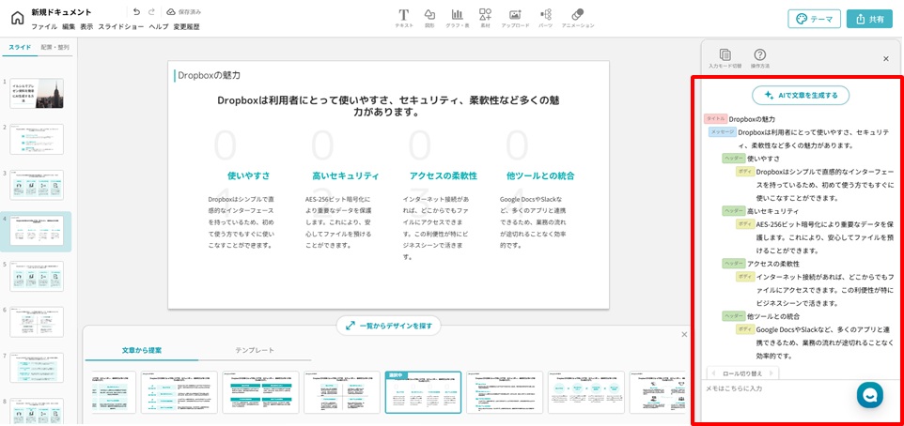Open the グラフ・表 tool
Viewport: 904px width, 426px height.
(457, 19)
